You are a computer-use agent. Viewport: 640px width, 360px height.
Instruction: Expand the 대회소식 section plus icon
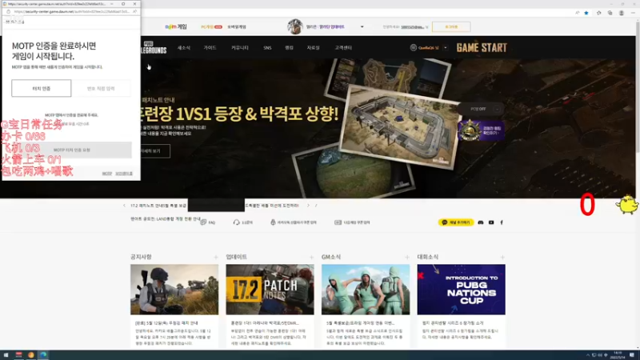coord(502,257)
